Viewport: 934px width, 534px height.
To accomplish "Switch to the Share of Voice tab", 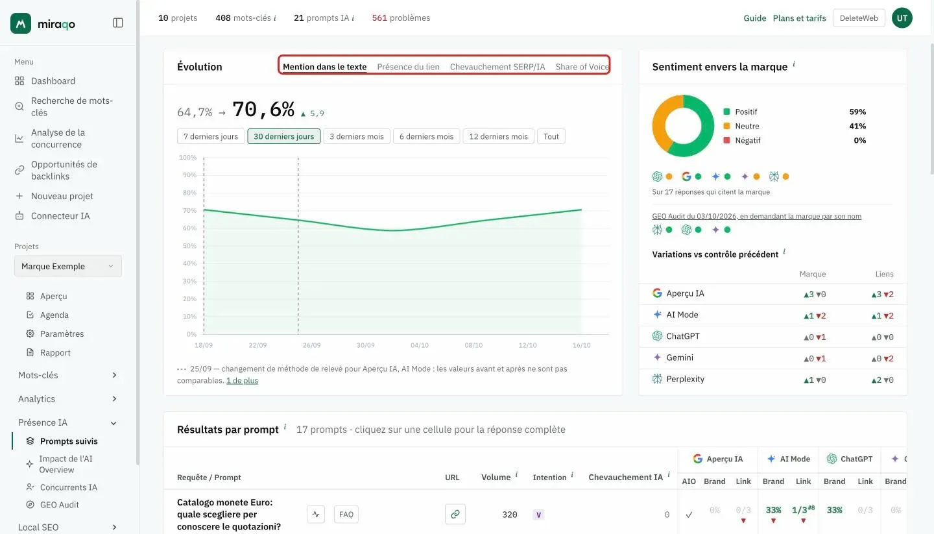I will pyautogui.click(x=582, y=67).
